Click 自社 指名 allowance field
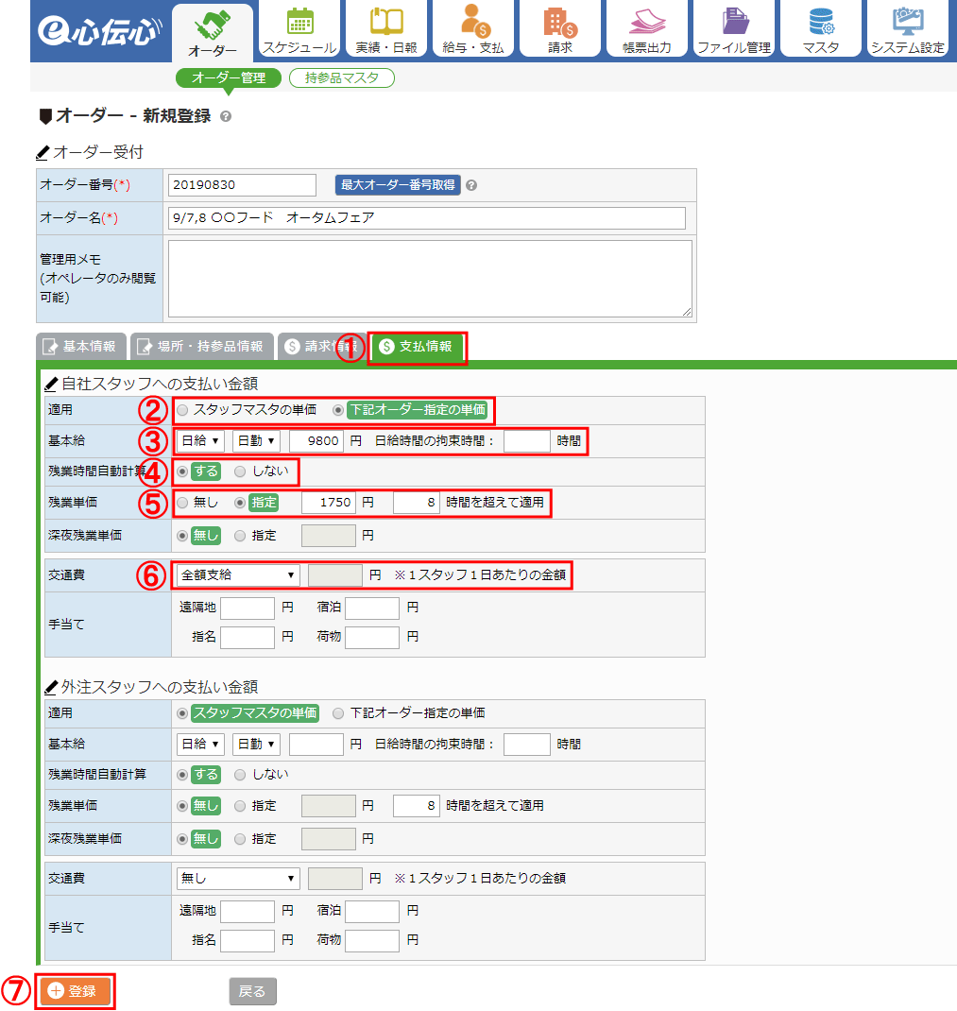Image resolution: width=957 pixels, height=1011 pixels. (x=248, y=637)
